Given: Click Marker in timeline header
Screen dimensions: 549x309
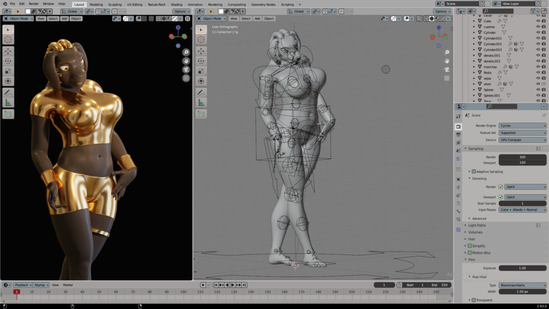Looking at the screenshot, I should click(x=68, y=285).
